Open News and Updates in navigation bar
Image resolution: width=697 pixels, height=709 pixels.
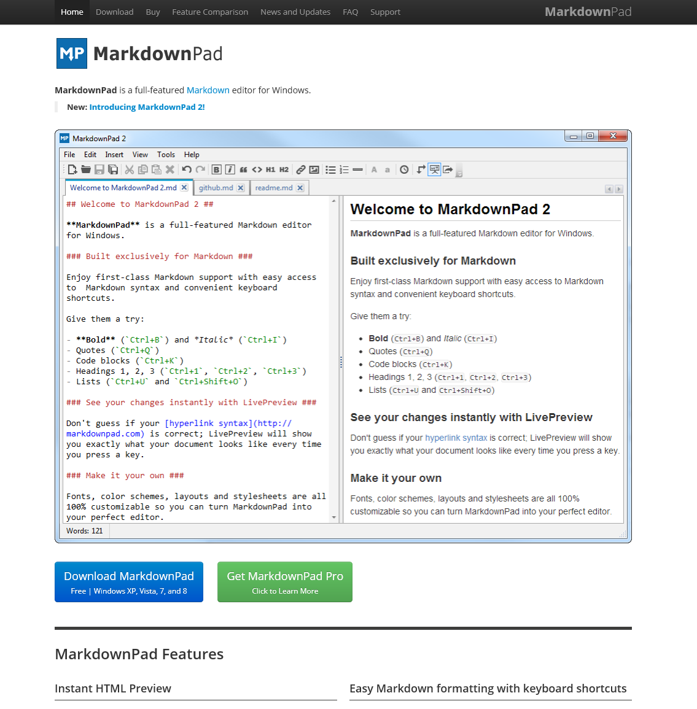[295, 12]
